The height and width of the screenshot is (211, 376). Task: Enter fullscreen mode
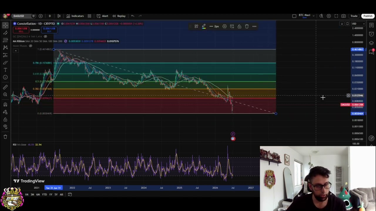point(336,16)
